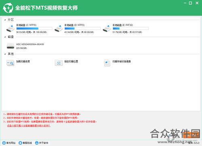This screenshot has width=202, height=146.
Task: Open the scan storage device image icon
Action: coord(107,63)
